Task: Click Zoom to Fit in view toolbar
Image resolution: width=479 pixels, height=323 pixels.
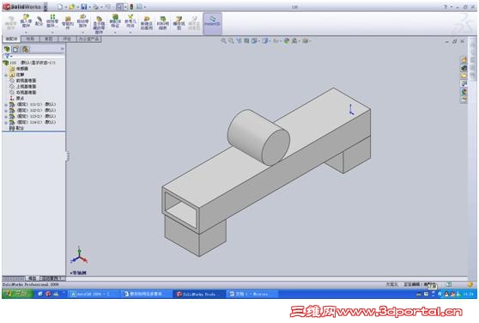Action: (223, 40)
